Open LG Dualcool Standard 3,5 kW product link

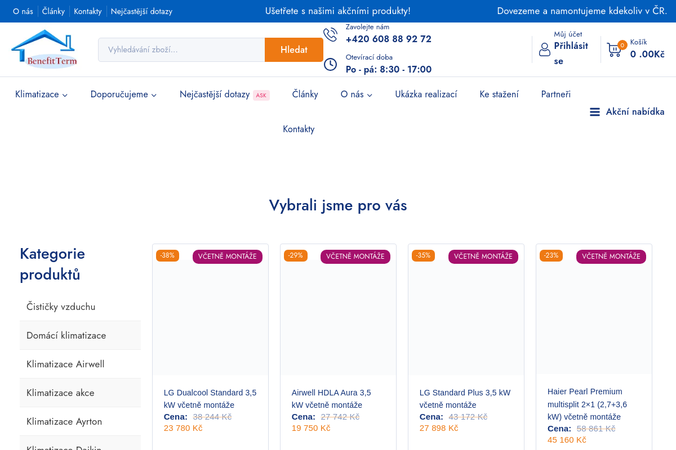(210, 398)
